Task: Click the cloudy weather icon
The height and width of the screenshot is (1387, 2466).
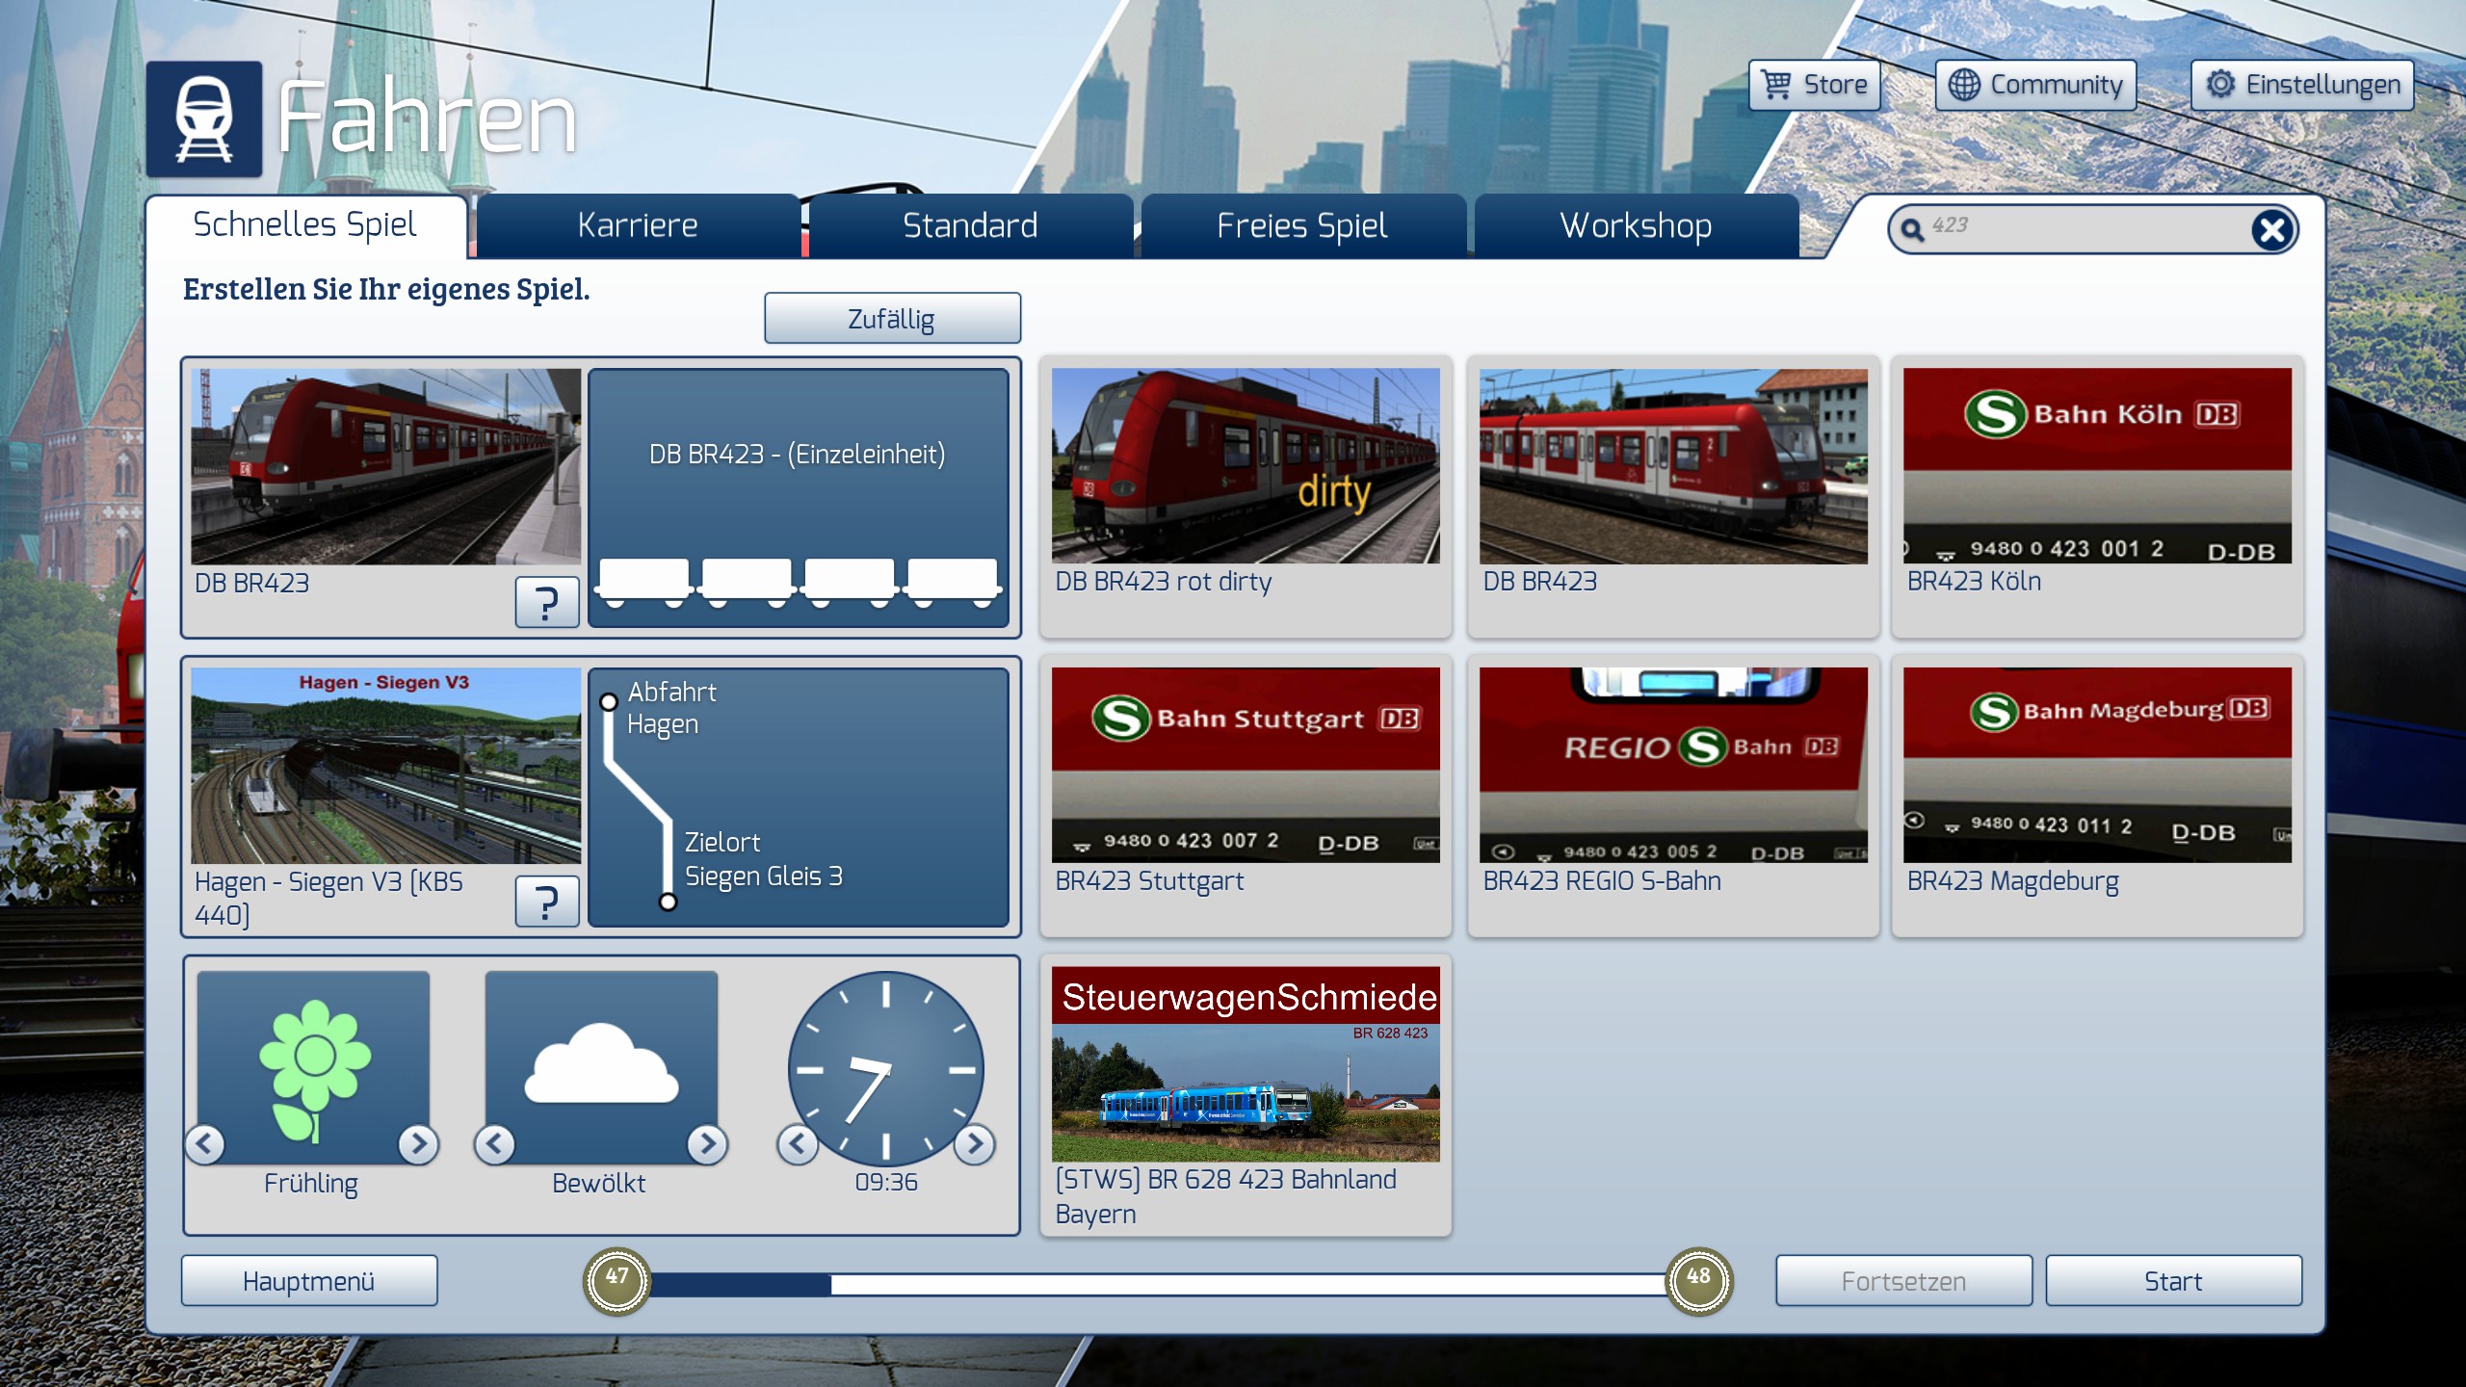Action: (601, 1065)
